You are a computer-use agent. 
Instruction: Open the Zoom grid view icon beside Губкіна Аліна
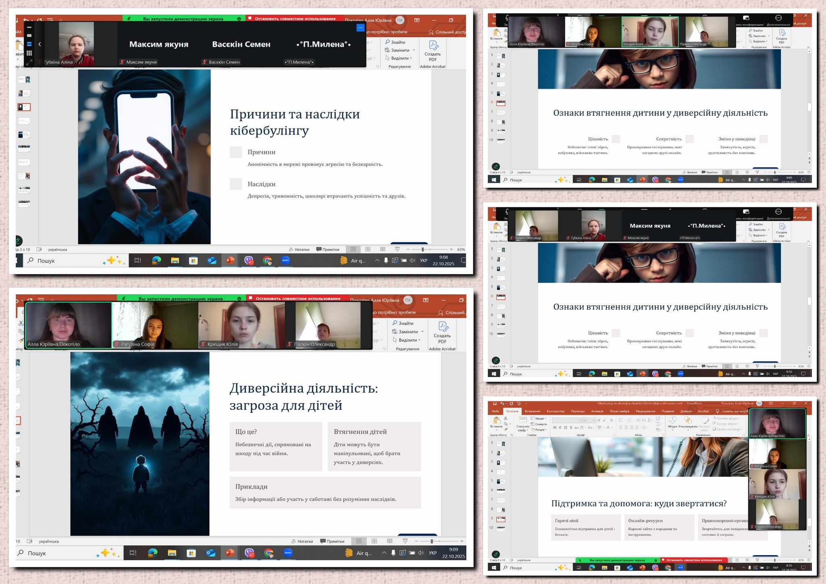tap(29, 53)
